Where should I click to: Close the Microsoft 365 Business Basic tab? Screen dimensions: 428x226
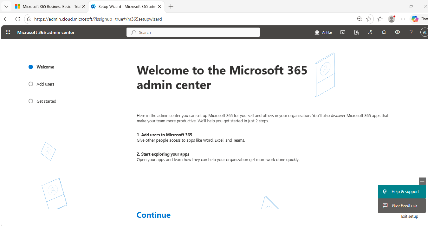click(x=84, y=6)
